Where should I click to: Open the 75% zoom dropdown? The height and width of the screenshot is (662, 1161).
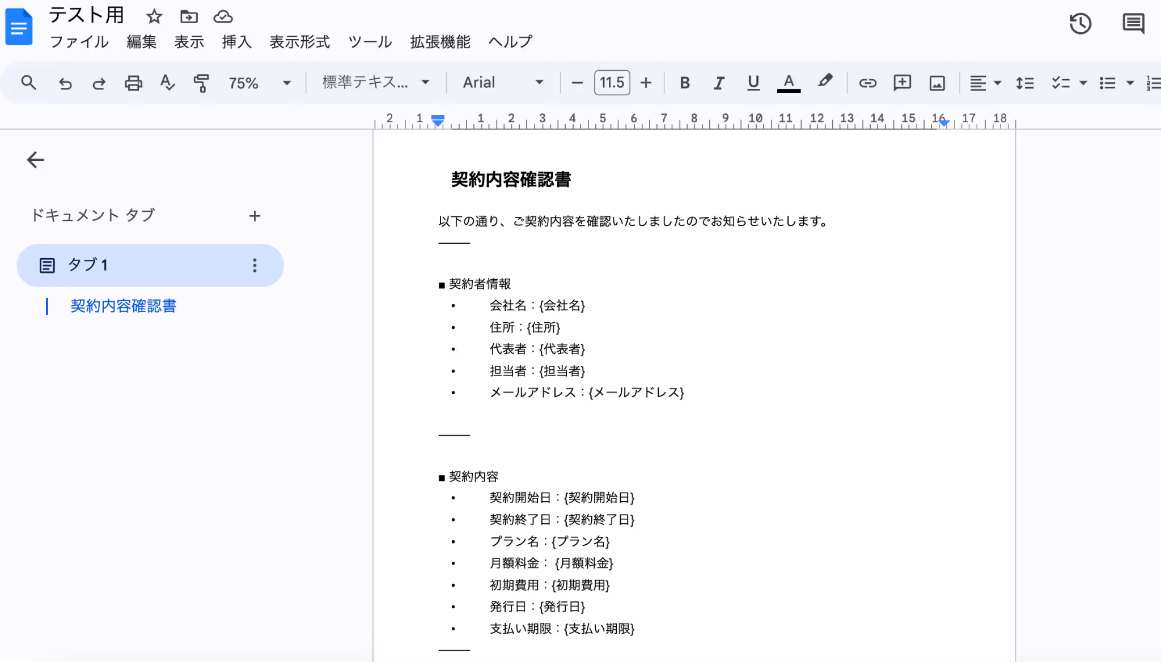260,83
